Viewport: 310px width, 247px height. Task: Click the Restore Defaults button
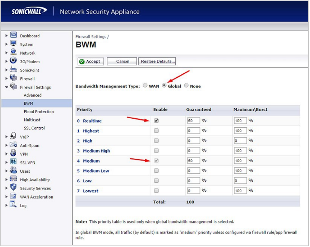click(157, 62)
